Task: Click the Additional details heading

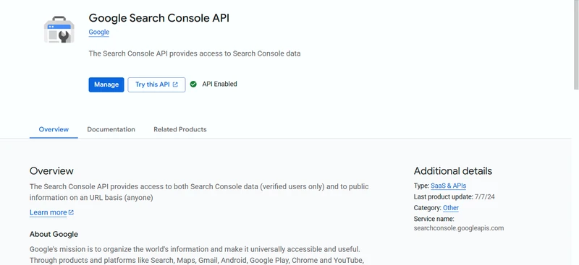Action: pos(453,171)
